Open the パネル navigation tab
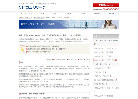Screen dimensions: 138x99 83,13
